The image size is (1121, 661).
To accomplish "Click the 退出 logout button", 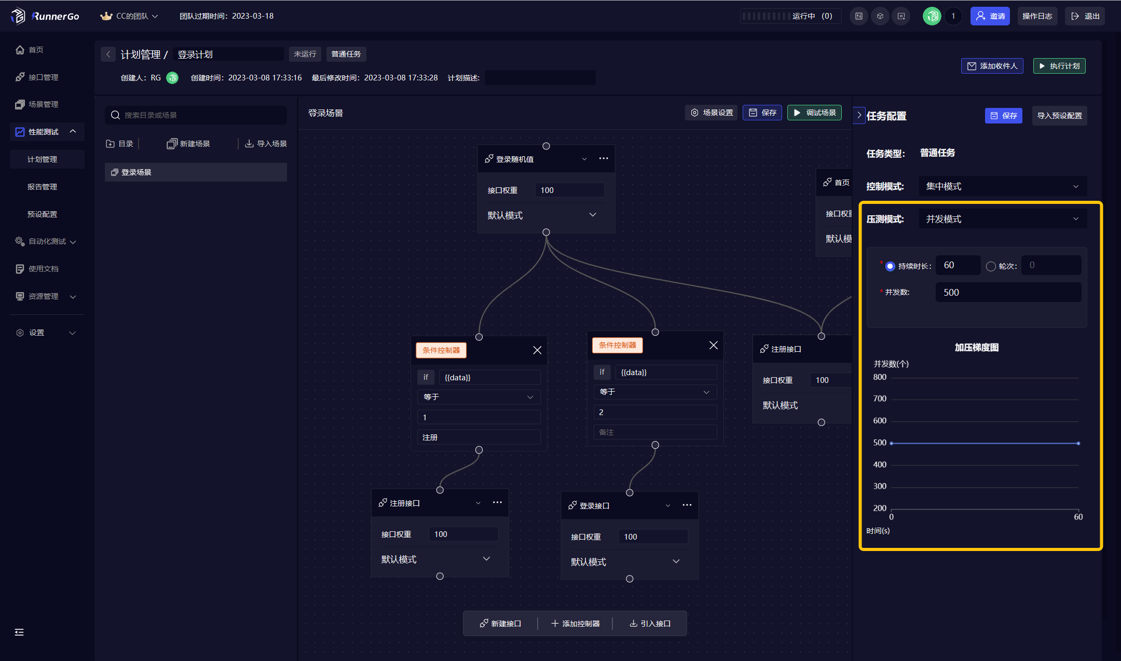I will (1085, 16).
